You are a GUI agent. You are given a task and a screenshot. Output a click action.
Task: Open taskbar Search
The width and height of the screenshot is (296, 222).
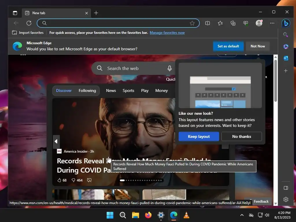pos(123,215)
